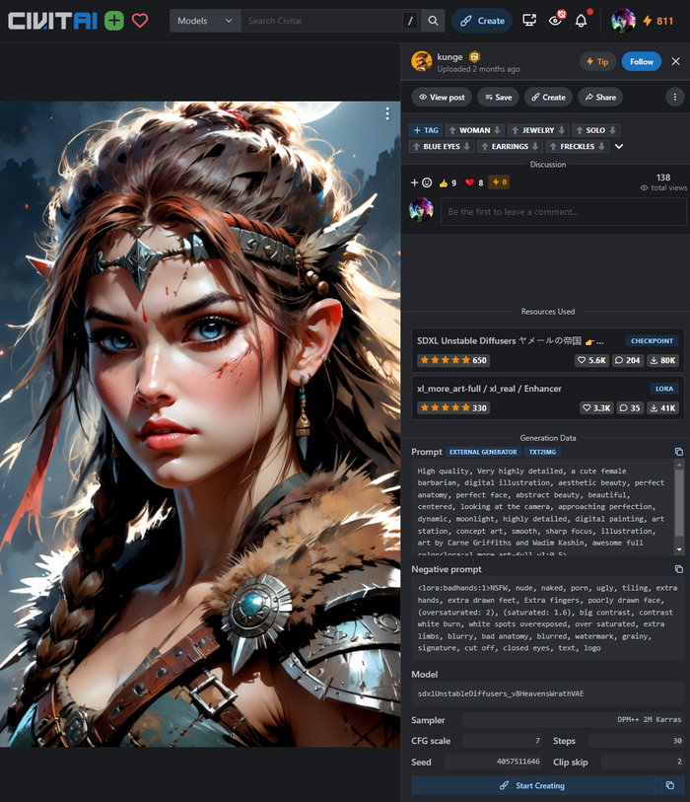Image resolution: width=690 pixels, height=802 pixels.
Task: Downvote the JEWELRY tag
Action: [x=562, y=130]
